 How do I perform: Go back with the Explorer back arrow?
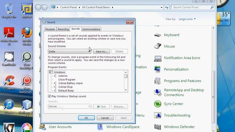click(38, 7)
